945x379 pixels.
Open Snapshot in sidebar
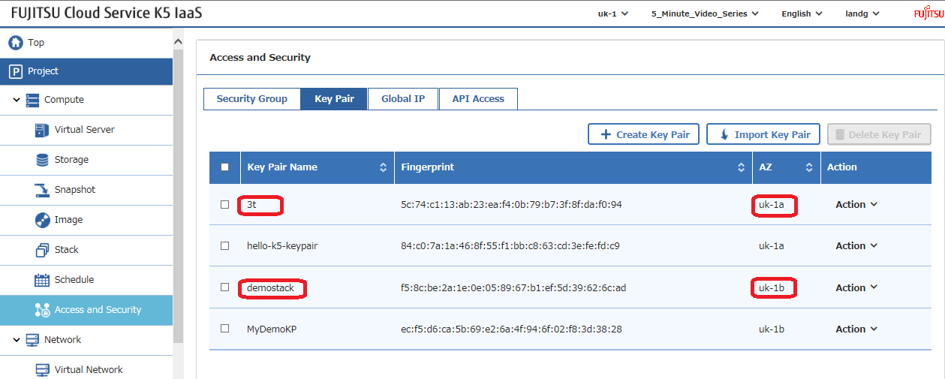(86, 190)
